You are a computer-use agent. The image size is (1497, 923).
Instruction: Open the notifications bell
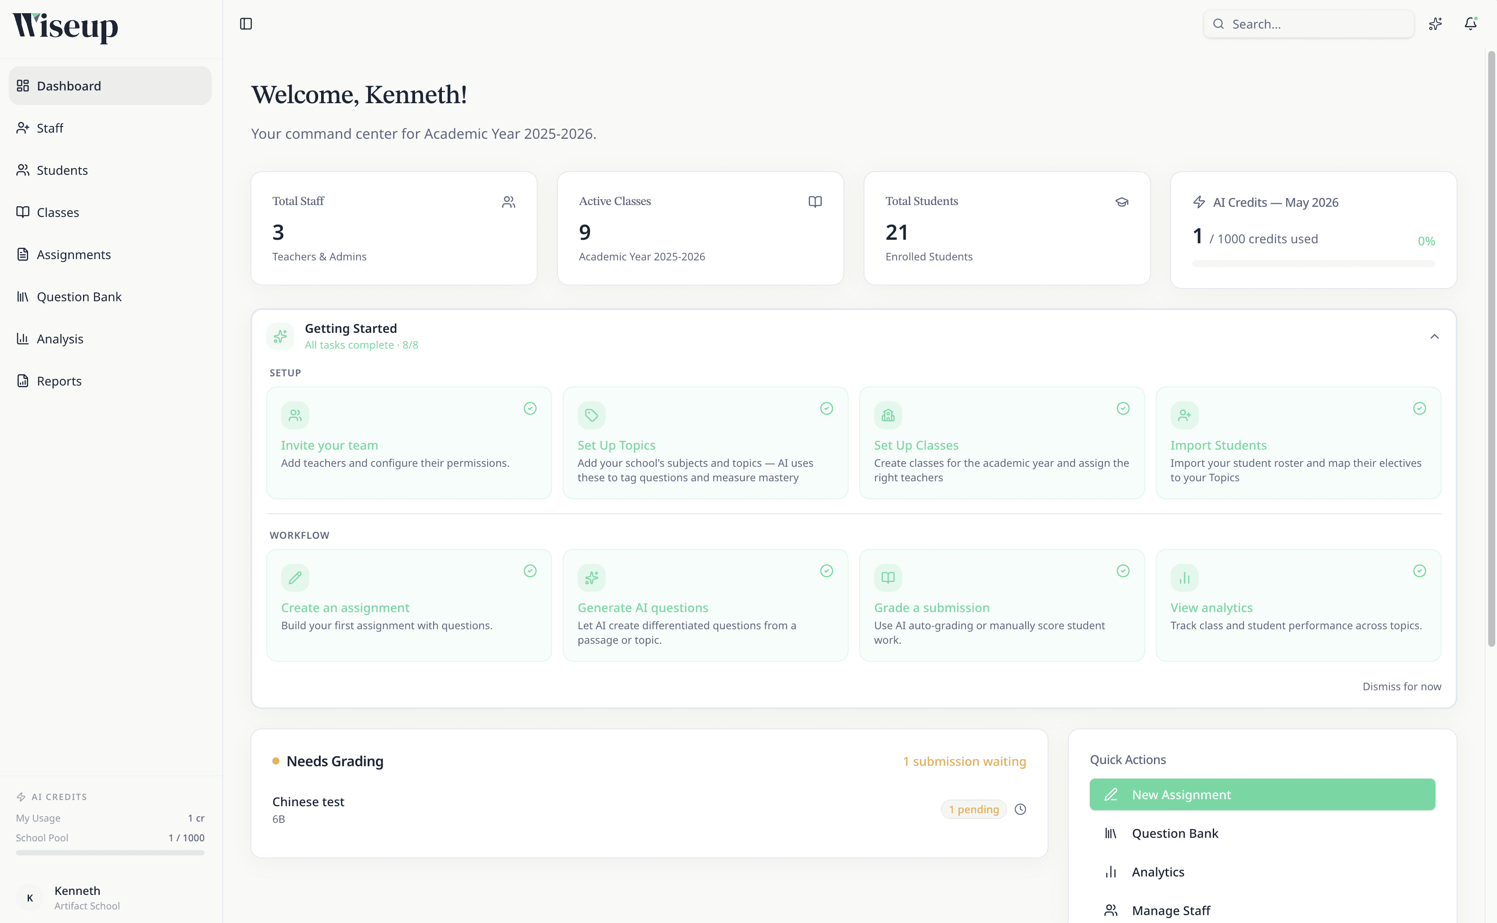1470,24
